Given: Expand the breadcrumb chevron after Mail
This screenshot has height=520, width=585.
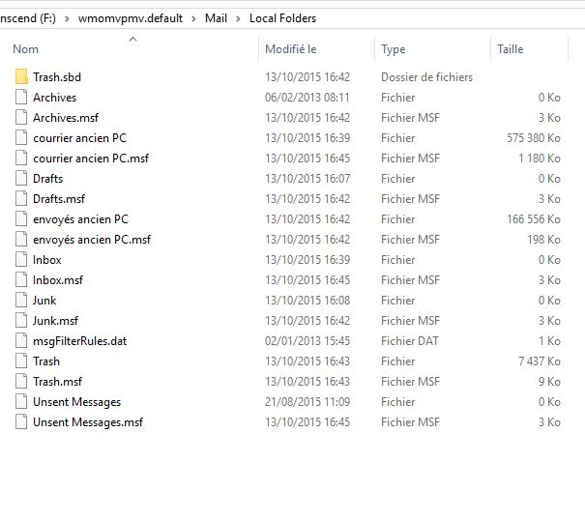Looking at the screenshot, I should (x=238, y=18).
